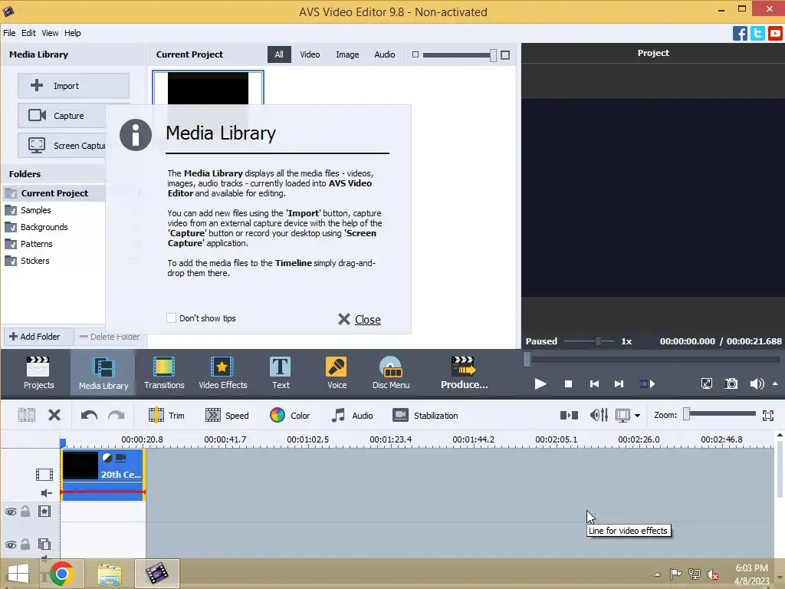The width and height of the screenshot is (785, 589).
Task: Delete the selected timeline object
Action: click(x=54, y=415)
